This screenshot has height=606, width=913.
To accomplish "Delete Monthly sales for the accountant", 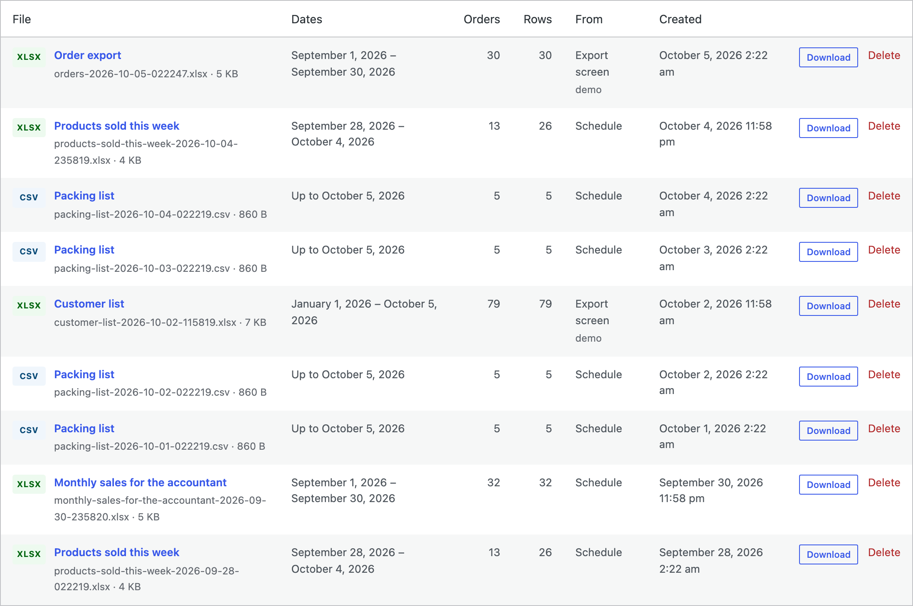I will point(884,483).
